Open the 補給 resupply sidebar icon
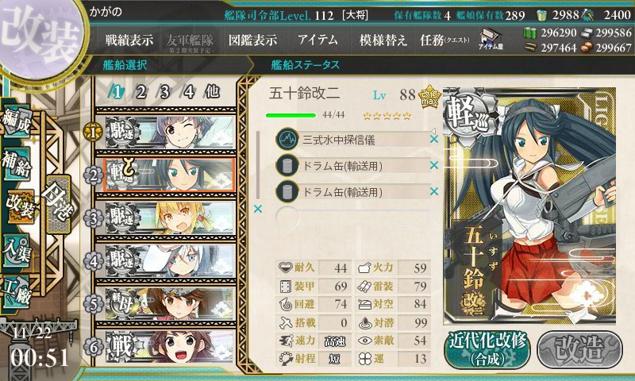Screen dimensions: 635x381 click(x=17, y=164)
